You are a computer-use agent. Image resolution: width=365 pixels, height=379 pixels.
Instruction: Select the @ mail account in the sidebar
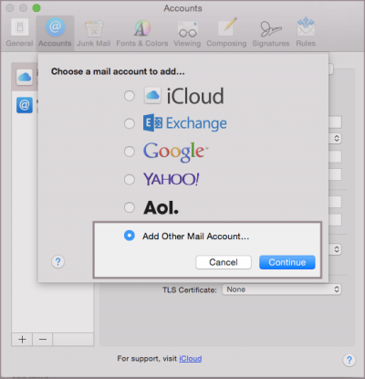tap(25, 105)
